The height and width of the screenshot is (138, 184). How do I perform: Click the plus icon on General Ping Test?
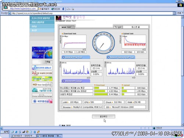pyautogui.click(x=63, y=57)
